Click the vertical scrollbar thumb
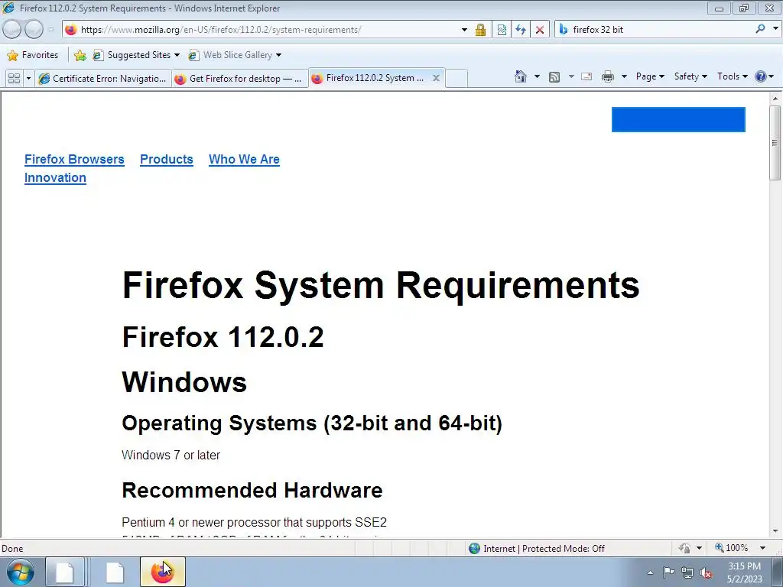This screenshot has width=783, height=587. pyautogui.click(x=775, y=142)
